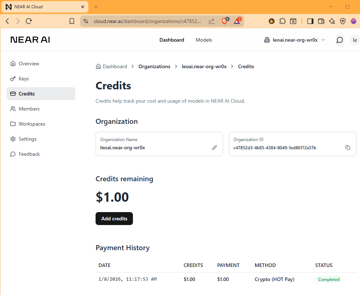Open the Keys section in sidebar
The width and height of the screenshot is (360, 295).
click(24, 79)
